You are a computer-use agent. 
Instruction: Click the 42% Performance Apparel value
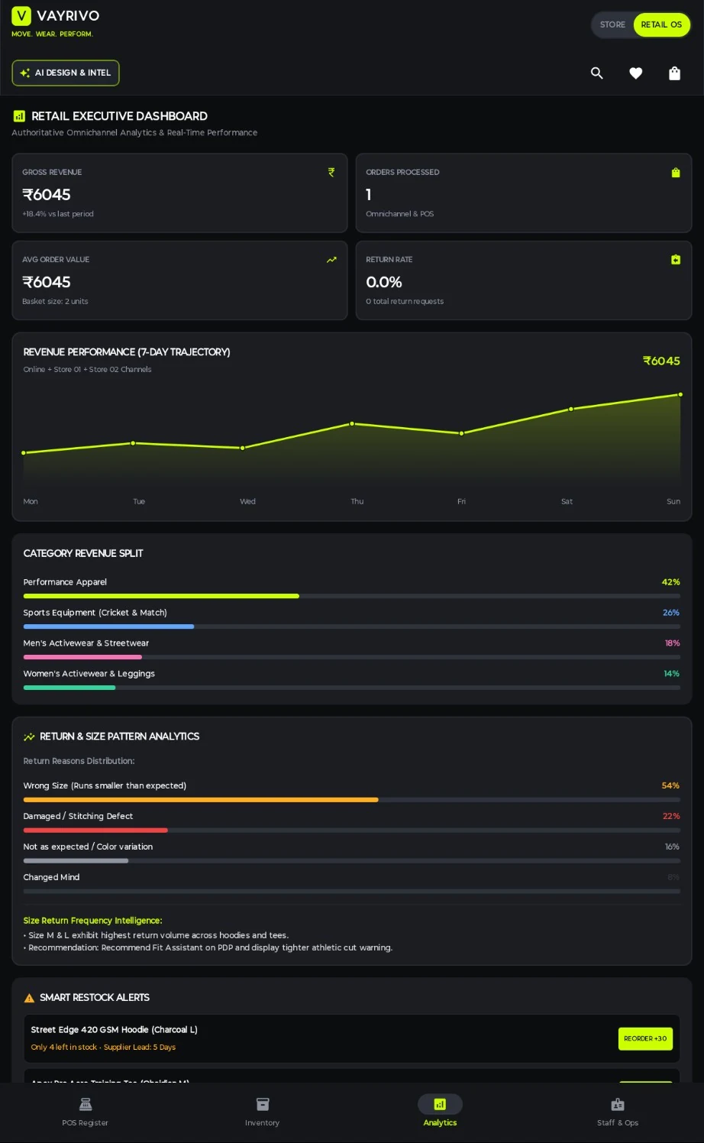click(x=670, y=582)
